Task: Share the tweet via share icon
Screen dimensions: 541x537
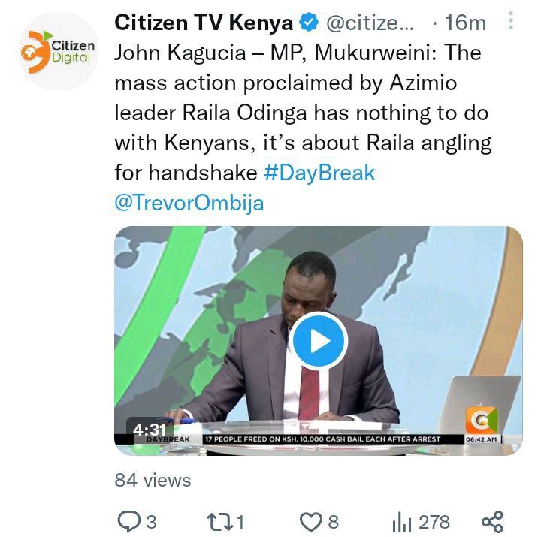Action: tap(493, 521)
